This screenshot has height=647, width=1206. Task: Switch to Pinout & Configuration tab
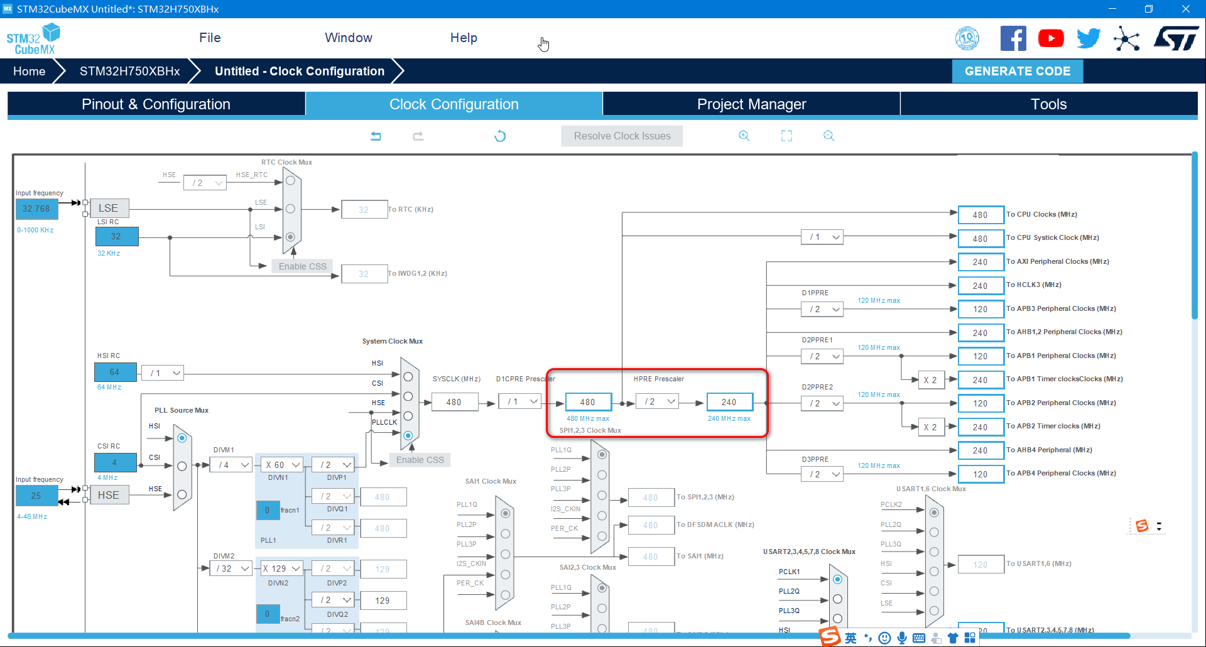click(156, 104)
